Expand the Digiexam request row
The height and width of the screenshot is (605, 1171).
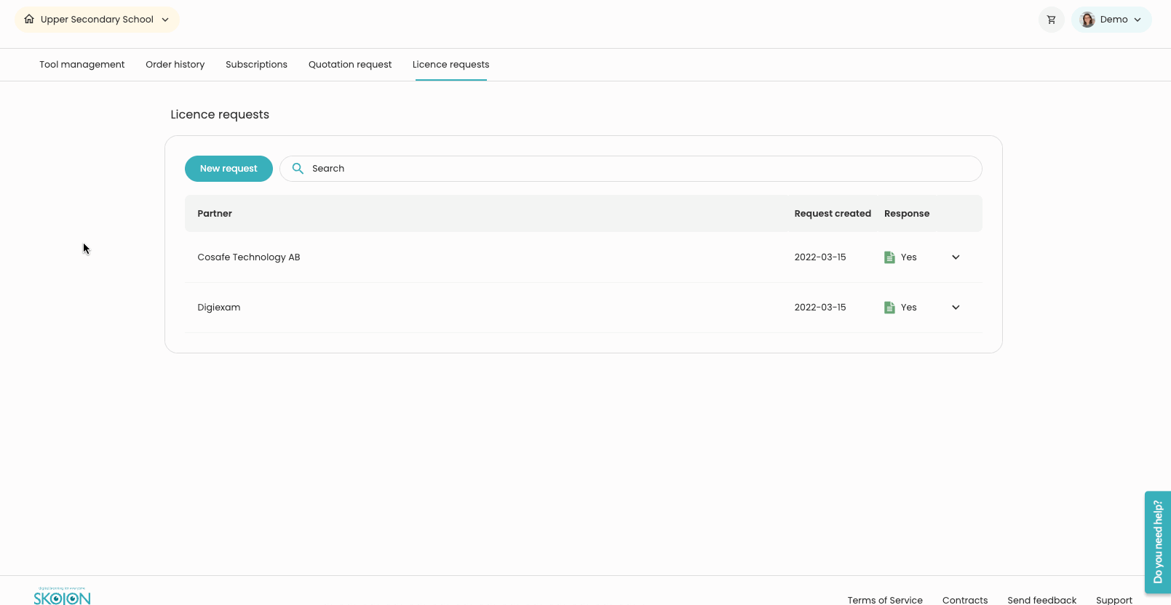(x=956, y=308)
